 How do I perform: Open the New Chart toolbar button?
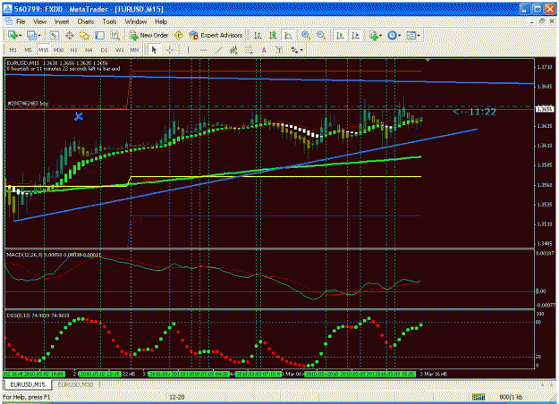pyautogui.click(x=14, y=35)
